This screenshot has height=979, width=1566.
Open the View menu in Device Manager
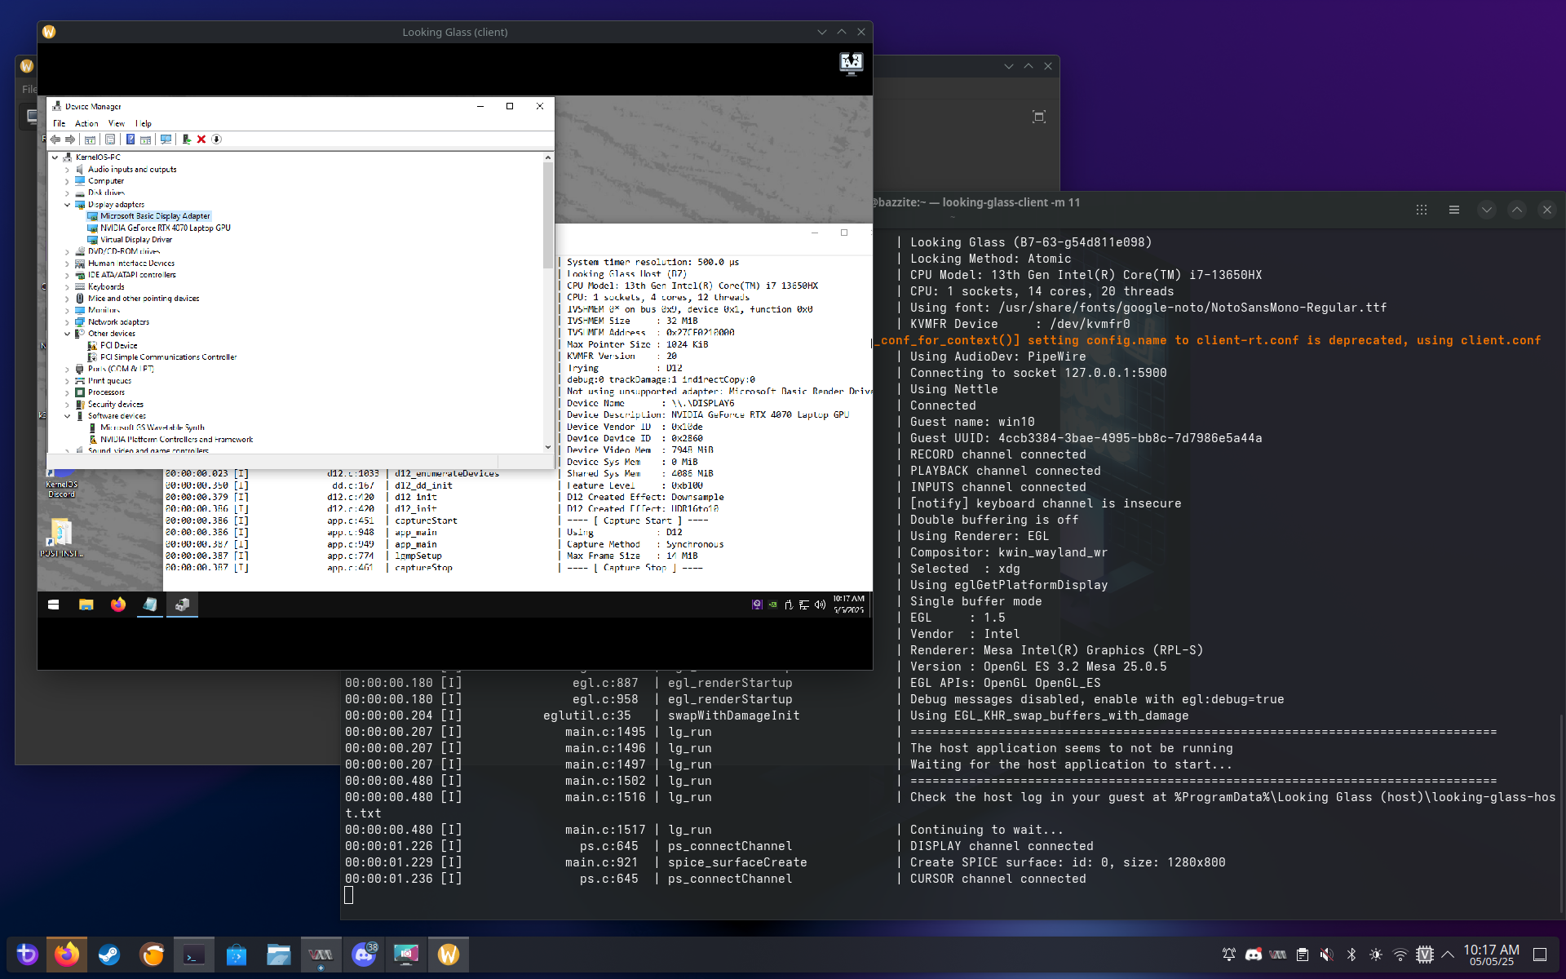(116, 124)
